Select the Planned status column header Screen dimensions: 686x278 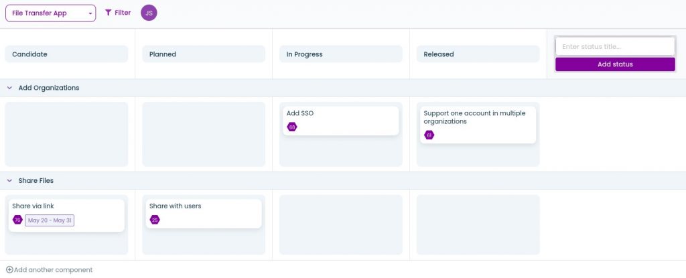pos(204,54)
